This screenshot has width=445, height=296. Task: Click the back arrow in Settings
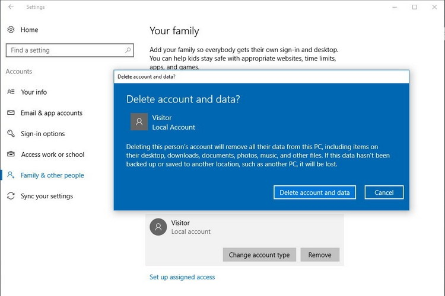(x=11, y=7)
